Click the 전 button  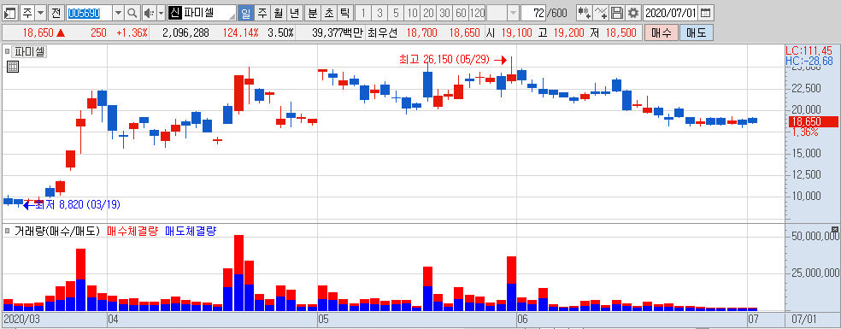[x=56, y=12]
